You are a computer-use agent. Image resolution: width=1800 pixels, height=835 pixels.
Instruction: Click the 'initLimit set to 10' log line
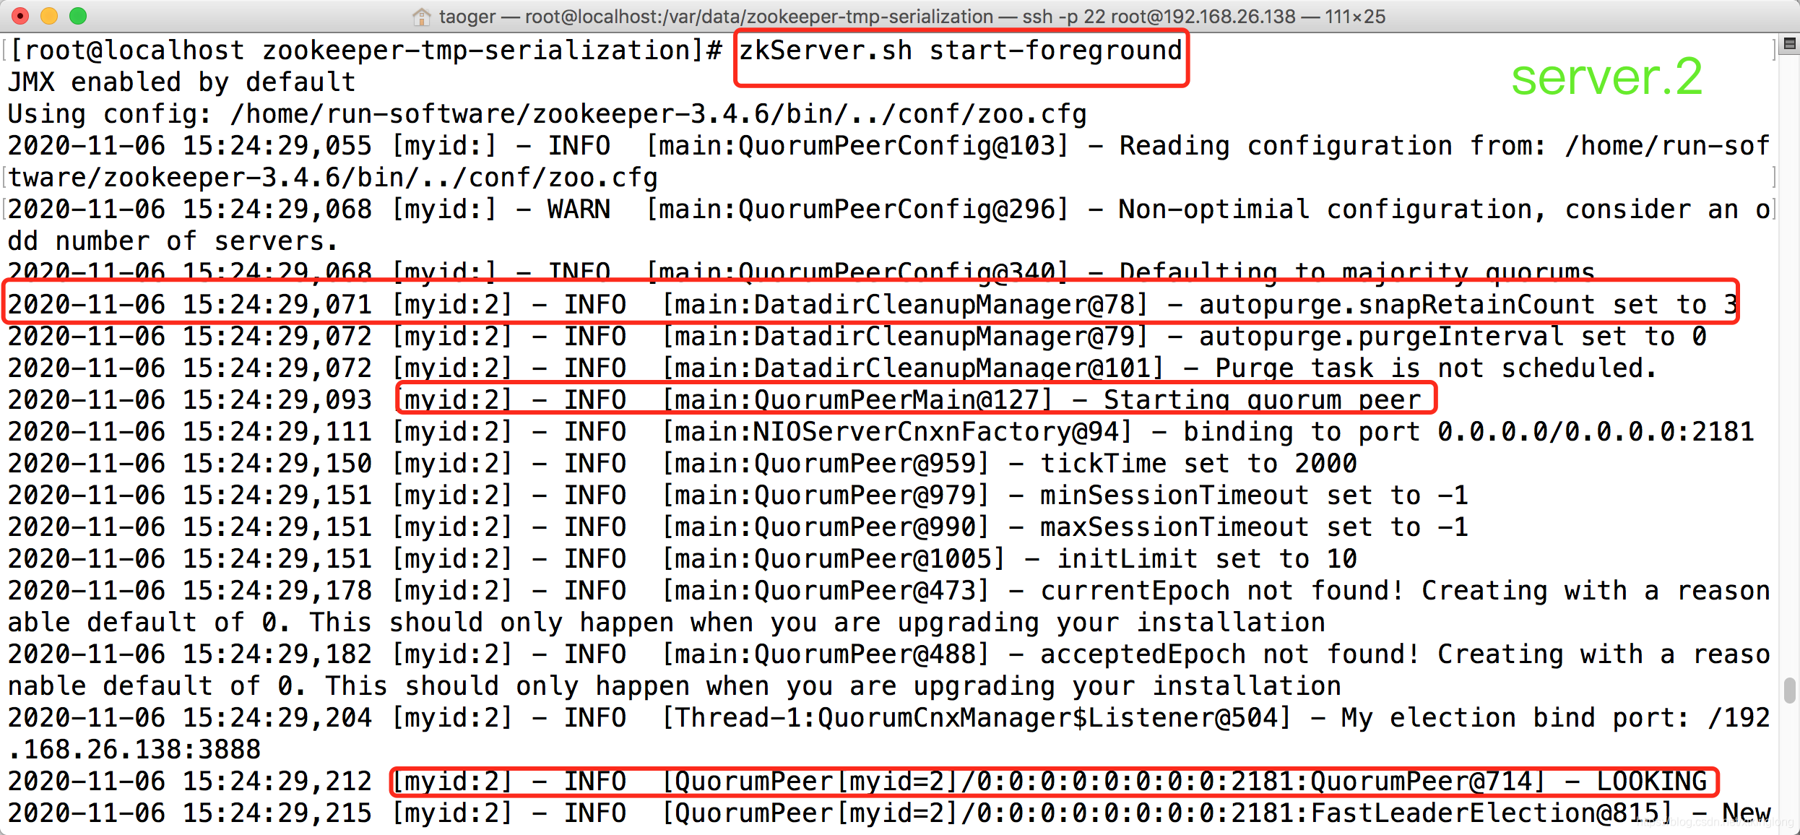[x=1206, y=559]
